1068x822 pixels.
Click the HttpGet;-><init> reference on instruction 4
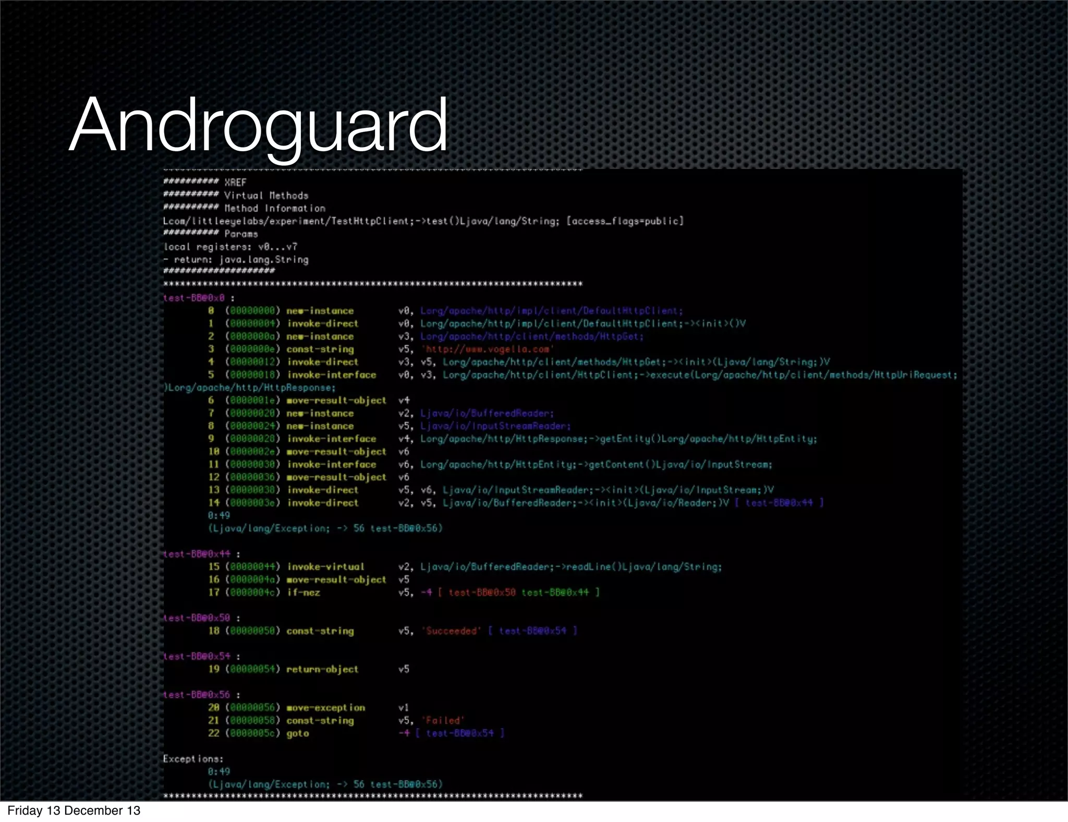click(636, 362)
